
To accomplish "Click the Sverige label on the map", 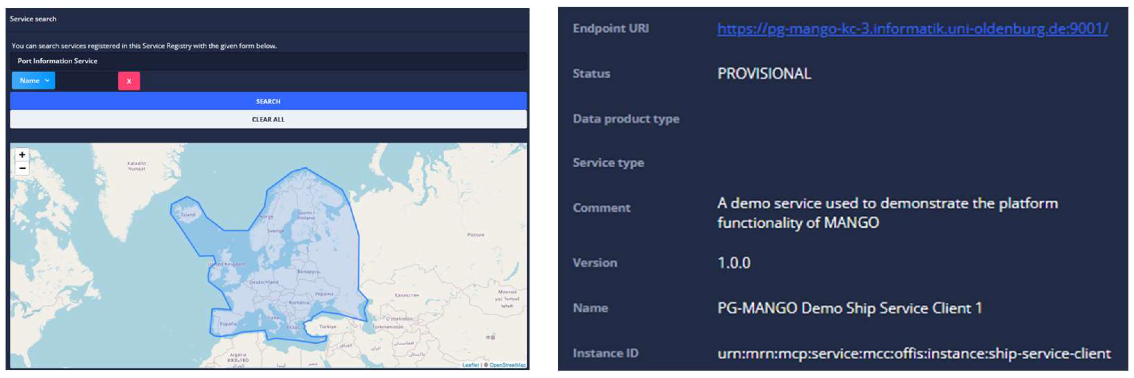I will pos(276,231).
